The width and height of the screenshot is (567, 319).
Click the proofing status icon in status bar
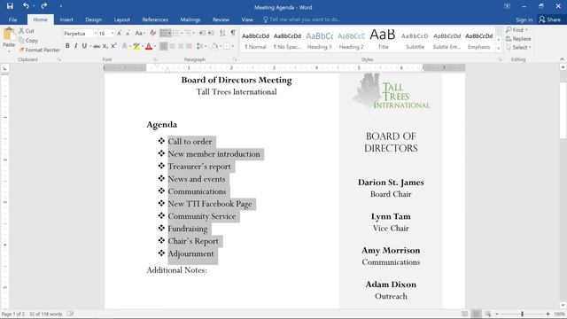[70, 314]
